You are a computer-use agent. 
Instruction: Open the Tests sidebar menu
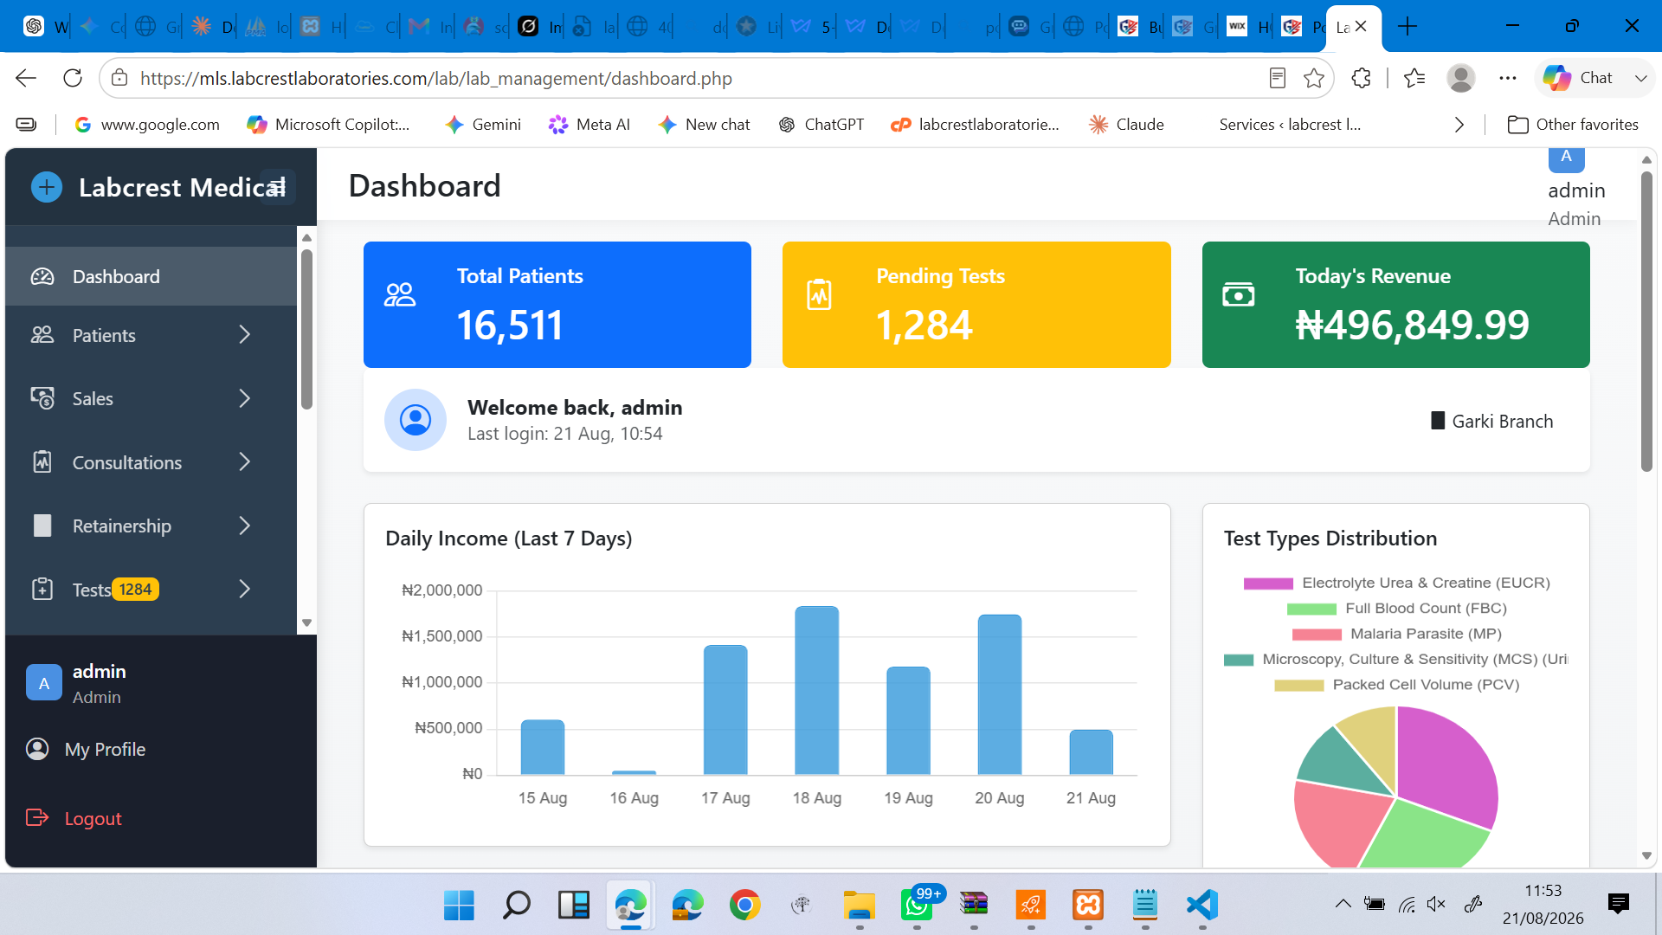coord(151,590)
